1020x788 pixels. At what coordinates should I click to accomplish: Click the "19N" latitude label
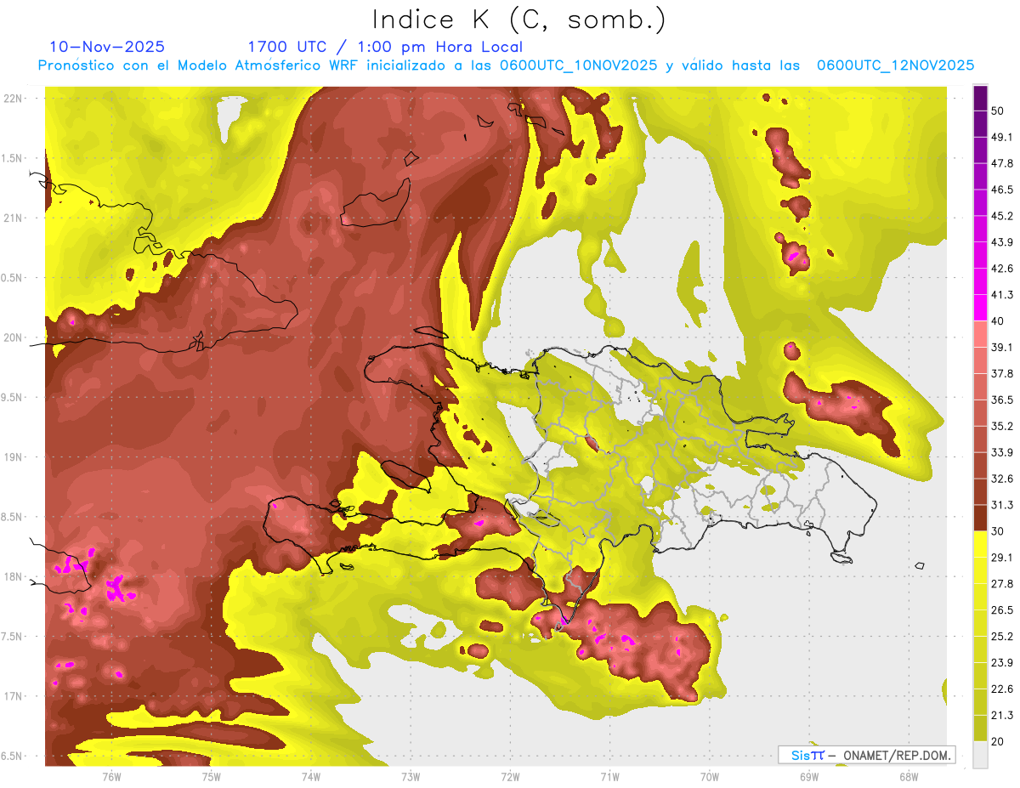(x=14, y=457)
